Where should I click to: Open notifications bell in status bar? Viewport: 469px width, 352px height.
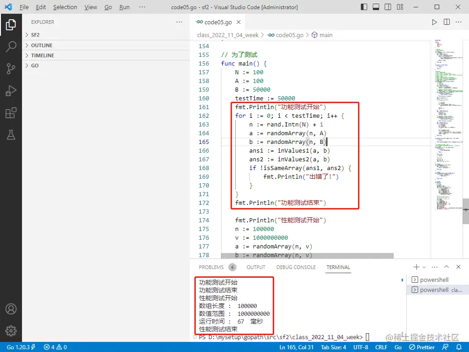coord(458,347)
